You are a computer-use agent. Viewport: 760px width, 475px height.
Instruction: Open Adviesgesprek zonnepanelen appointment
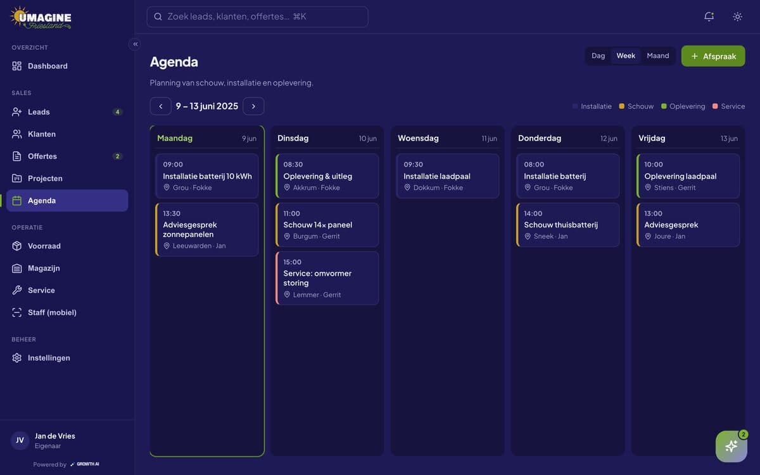207,229
